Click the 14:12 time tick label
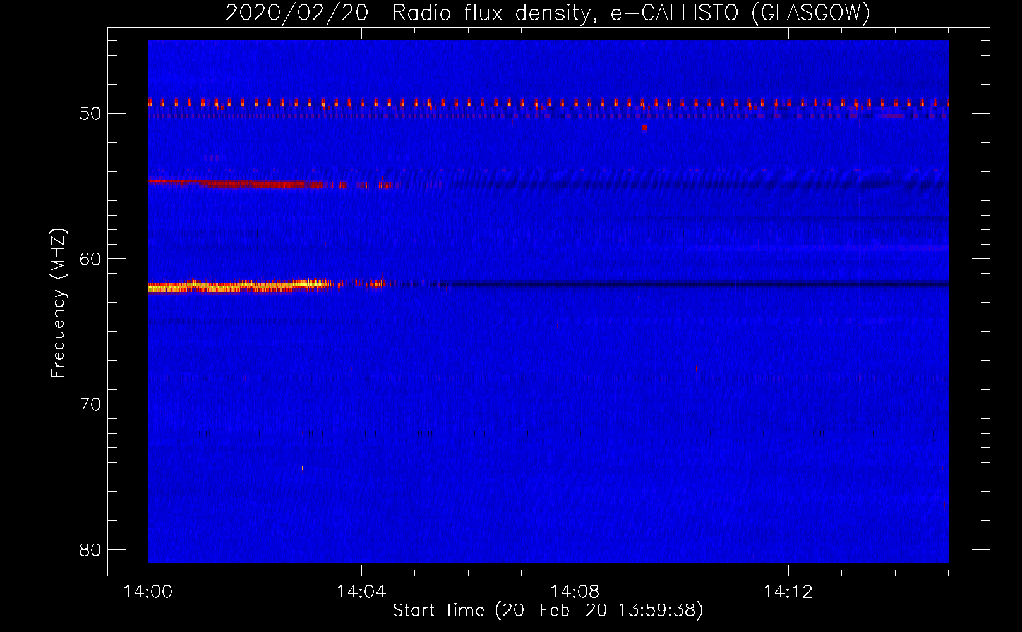This screenshot has width=1022, height=632. coord(788,592)
